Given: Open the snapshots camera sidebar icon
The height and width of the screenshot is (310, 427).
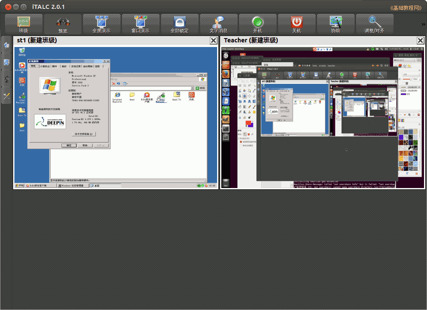Looking at the screenshot, I should point(6,79).
